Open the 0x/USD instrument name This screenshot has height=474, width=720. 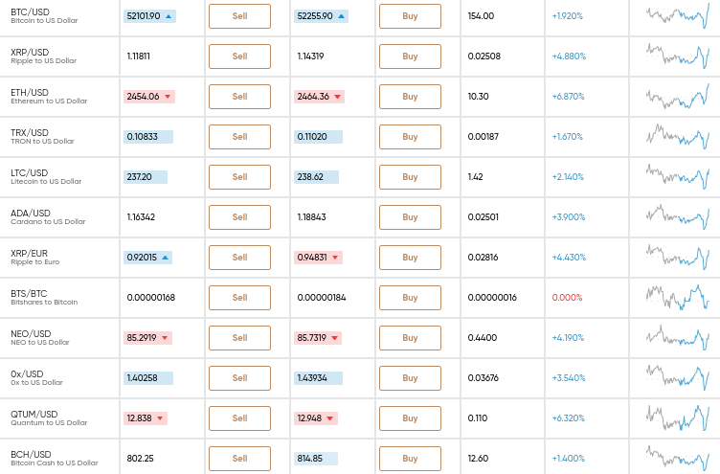point(27,373)
